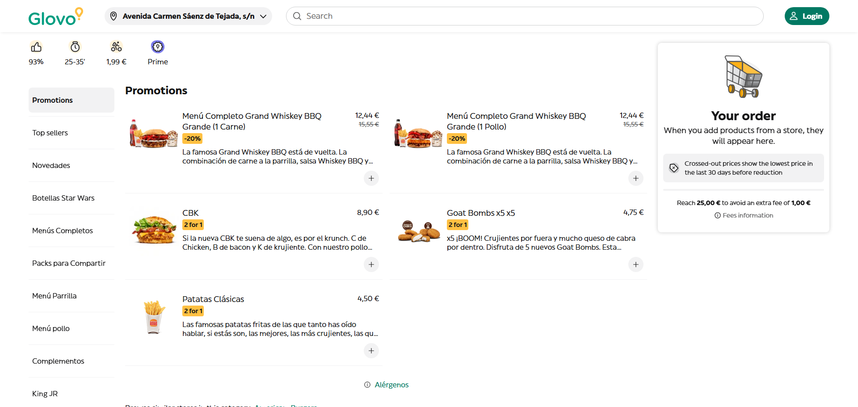The height and width of the screenshot is (407, 858).
Task: Add Grand Whiskey BBQ Pollo menu
Action: click(x=635, y=178)
